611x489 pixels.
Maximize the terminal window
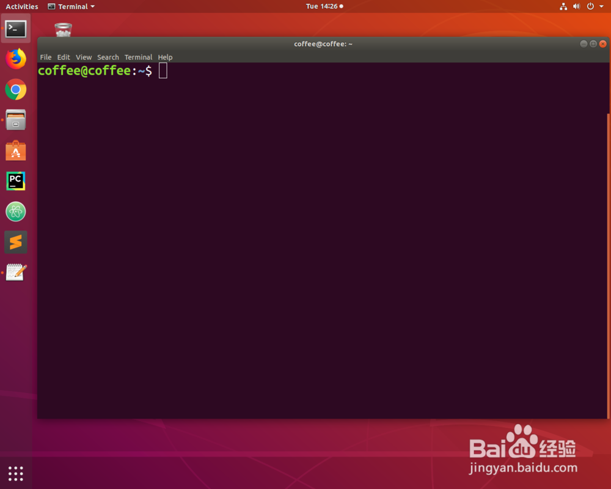[593, 43]
